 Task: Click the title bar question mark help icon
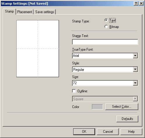[136, 3]
